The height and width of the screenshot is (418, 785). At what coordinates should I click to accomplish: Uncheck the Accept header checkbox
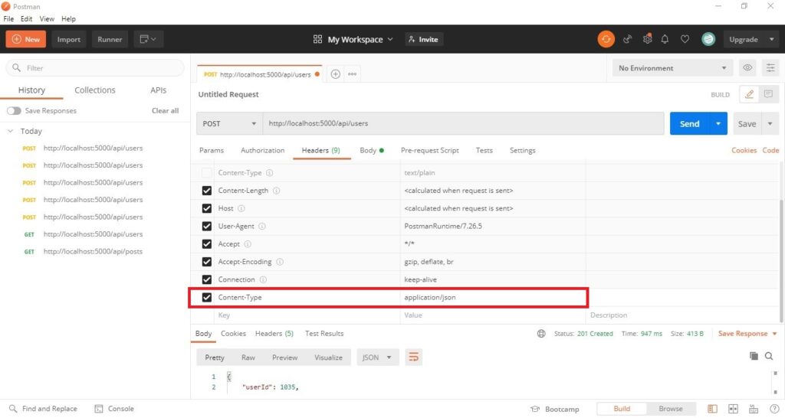[206, 244]
